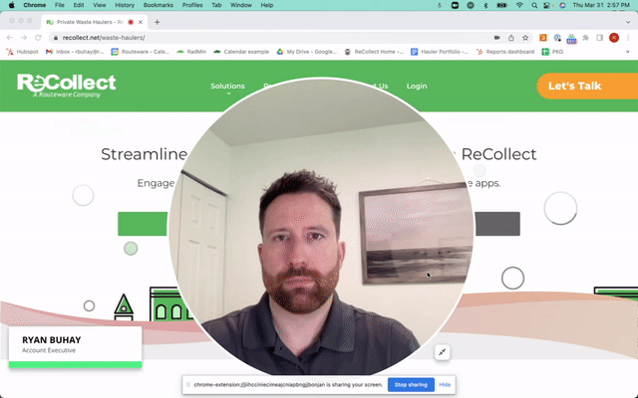Share this page from address bar

pos(511,38)
